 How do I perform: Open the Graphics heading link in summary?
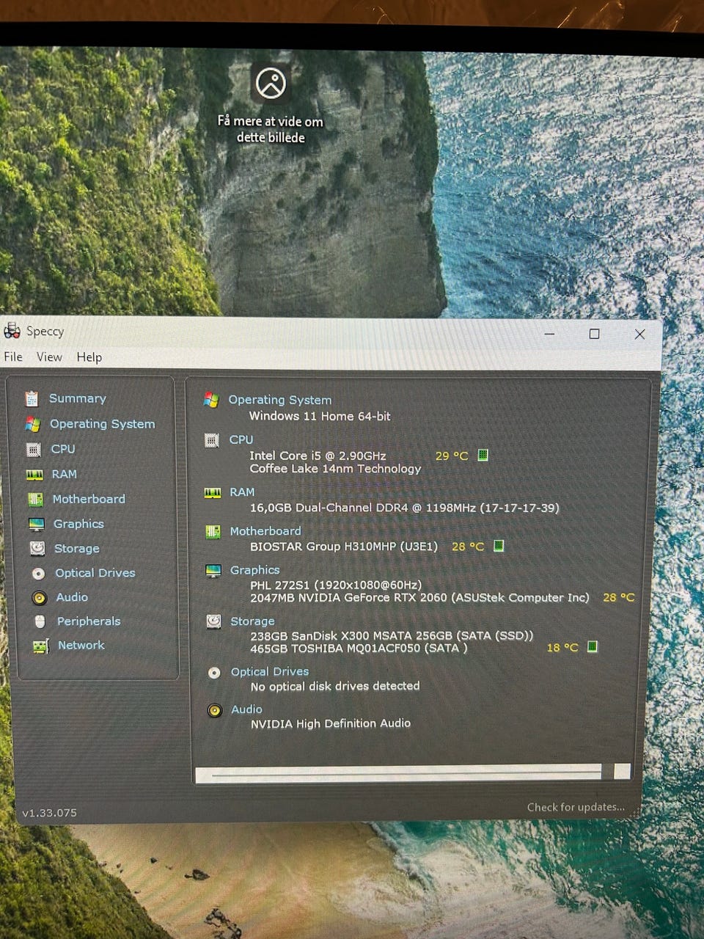coord(254,570)
